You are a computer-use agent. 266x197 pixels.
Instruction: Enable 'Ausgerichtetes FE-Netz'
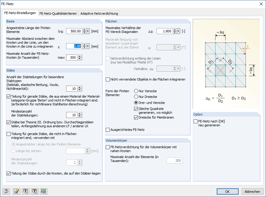point(108,130)
